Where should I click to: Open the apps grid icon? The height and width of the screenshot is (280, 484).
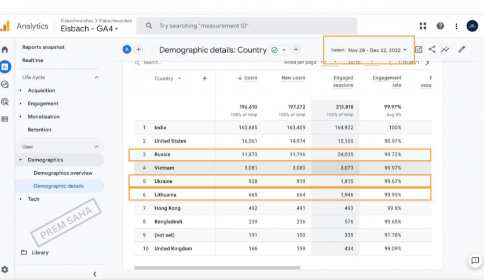tap(423, 26)
